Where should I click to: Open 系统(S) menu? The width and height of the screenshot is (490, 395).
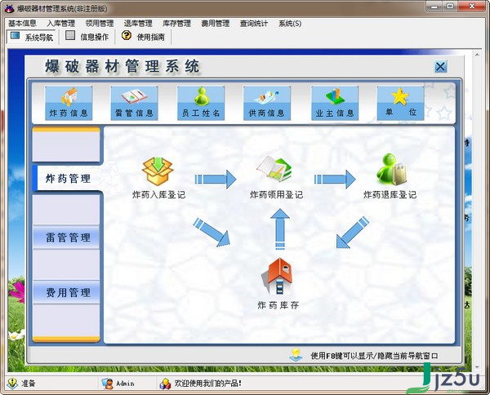point(290,23)
